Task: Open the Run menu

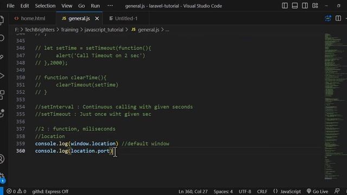Action: [x=95, y=6]
